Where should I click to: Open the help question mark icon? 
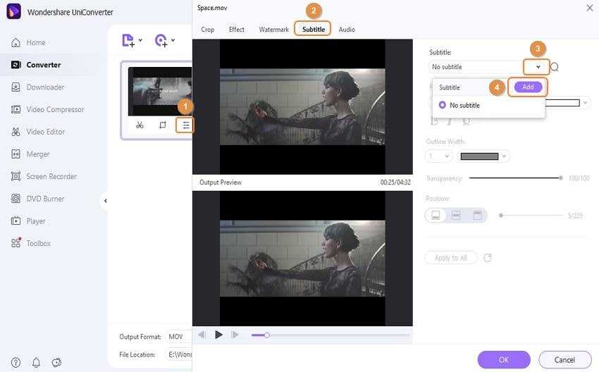(x=16, y=362)
